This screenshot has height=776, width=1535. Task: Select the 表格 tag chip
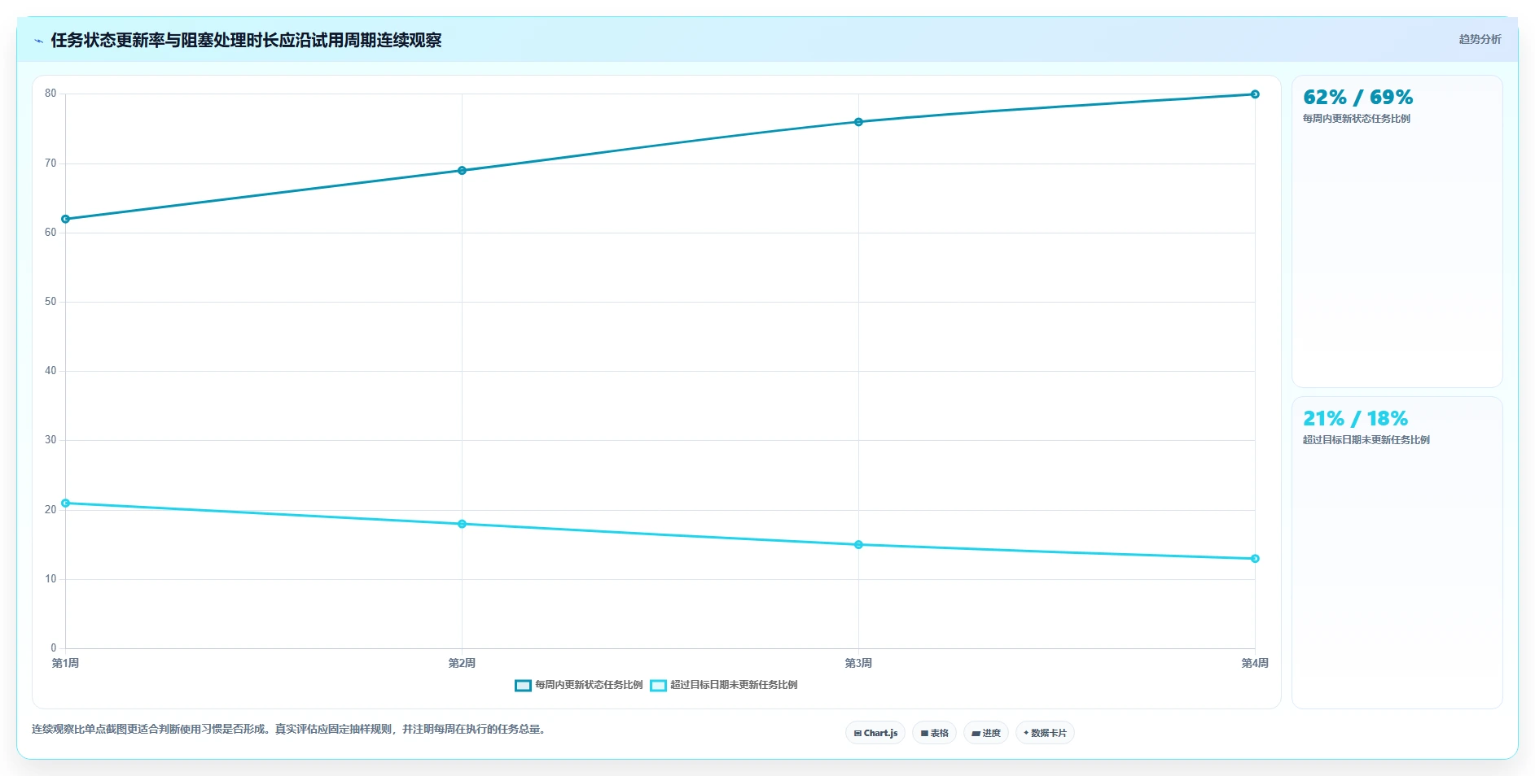[x=934, y=733]
